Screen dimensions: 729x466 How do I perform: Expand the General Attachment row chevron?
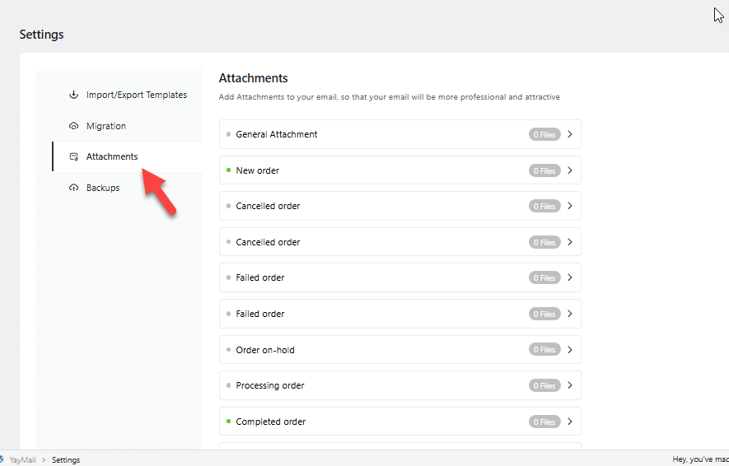click(569, 134)
